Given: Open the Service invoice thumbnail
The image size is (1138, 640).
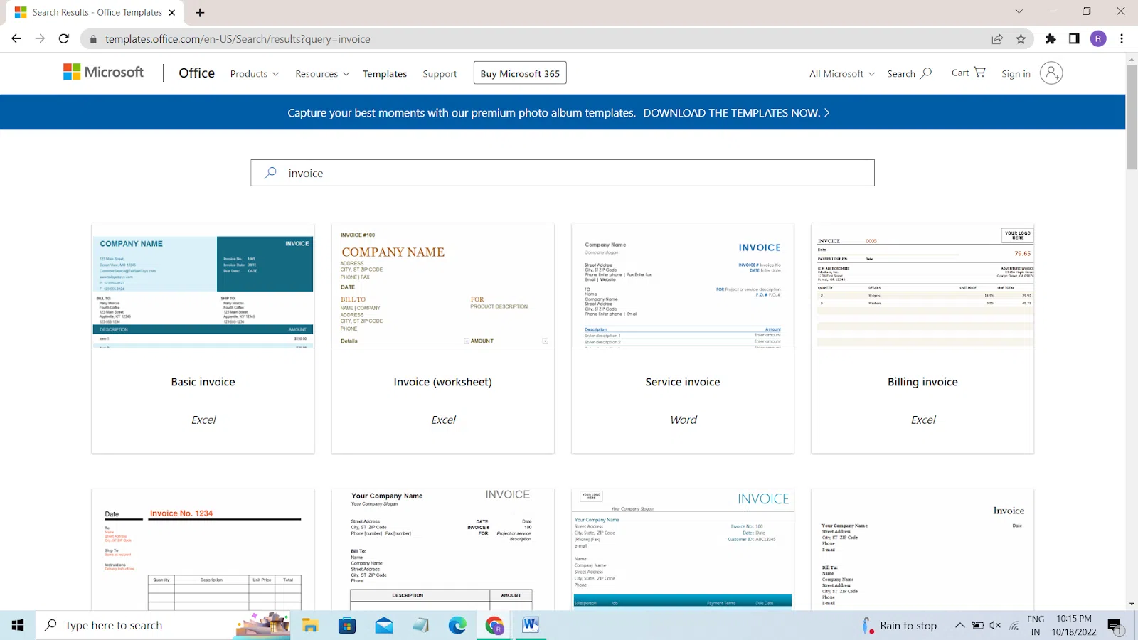Looking at the screenshot, I should [683, 287].
